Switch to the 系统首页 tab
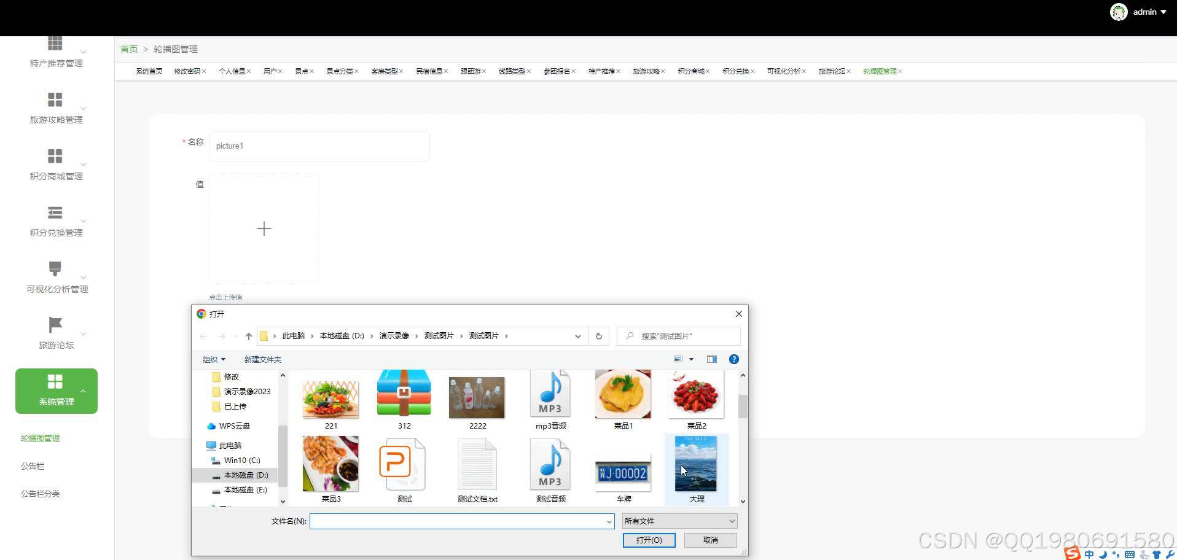Viewport: 1177px width, 560px height. pos(149,71)
